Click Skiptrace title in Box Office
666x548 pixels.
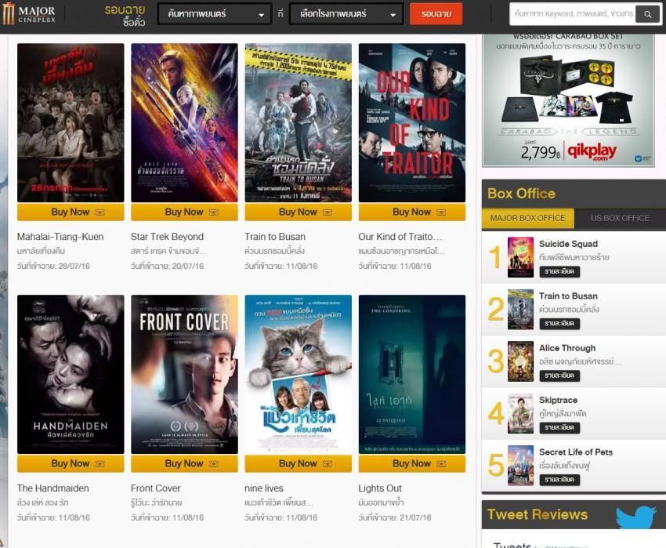tap(558, 401)
